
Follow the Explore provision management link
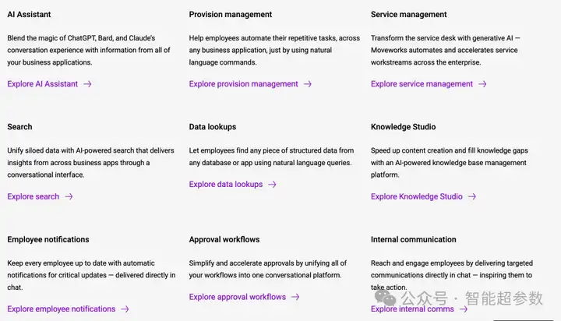point(243,83)
